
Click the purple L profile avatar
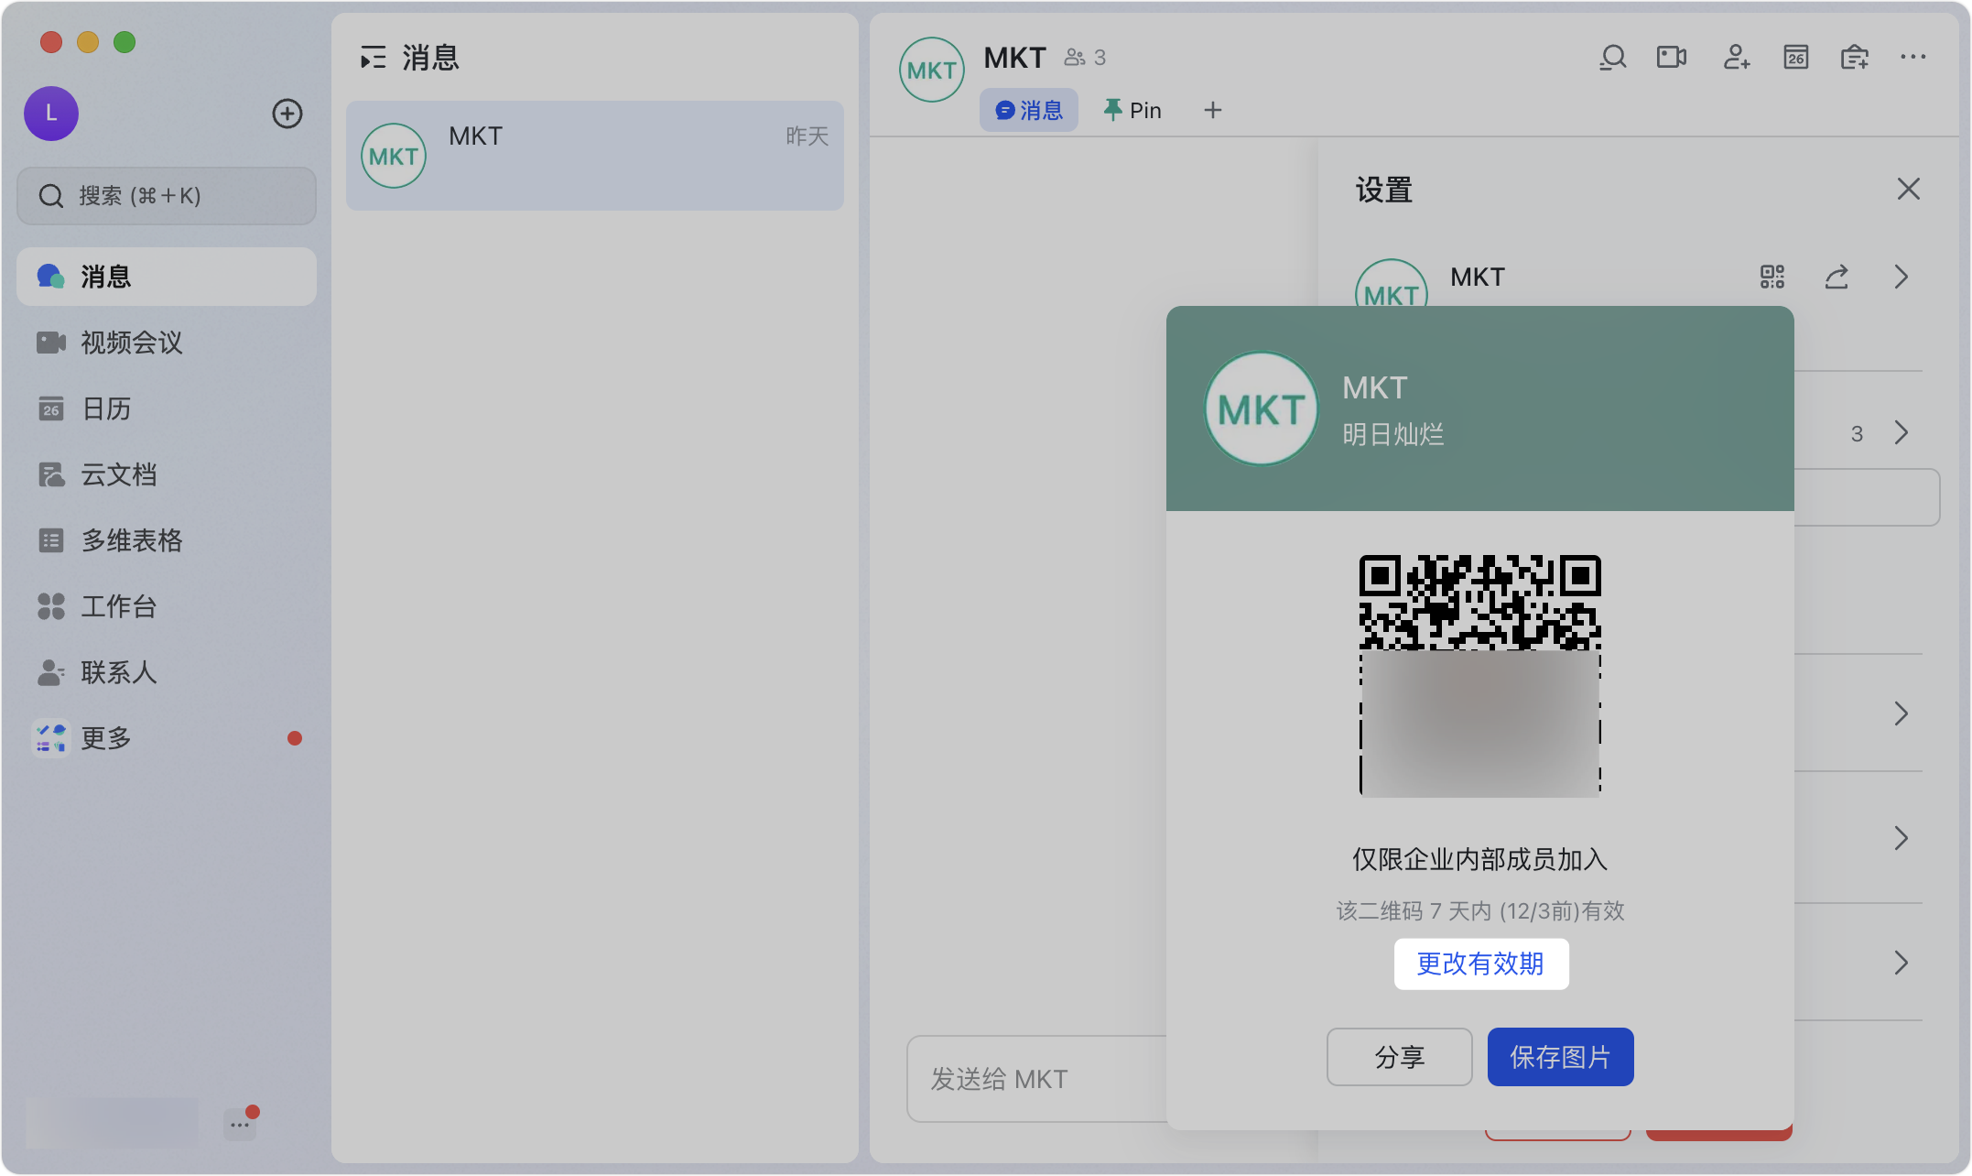point(51,114)
